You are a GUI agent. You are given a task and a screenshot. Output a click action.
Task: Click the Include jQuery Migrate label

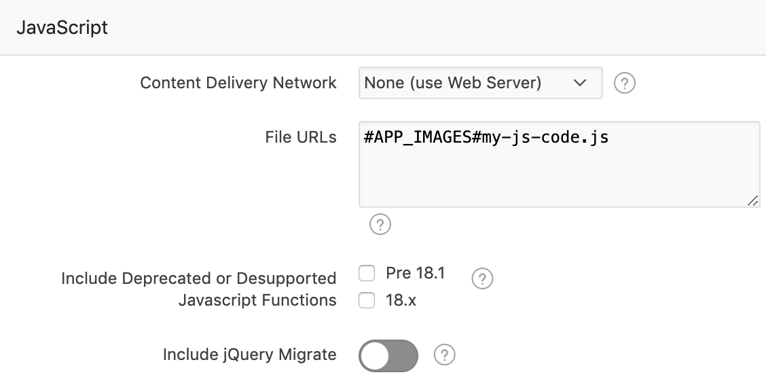click(249, 355)
